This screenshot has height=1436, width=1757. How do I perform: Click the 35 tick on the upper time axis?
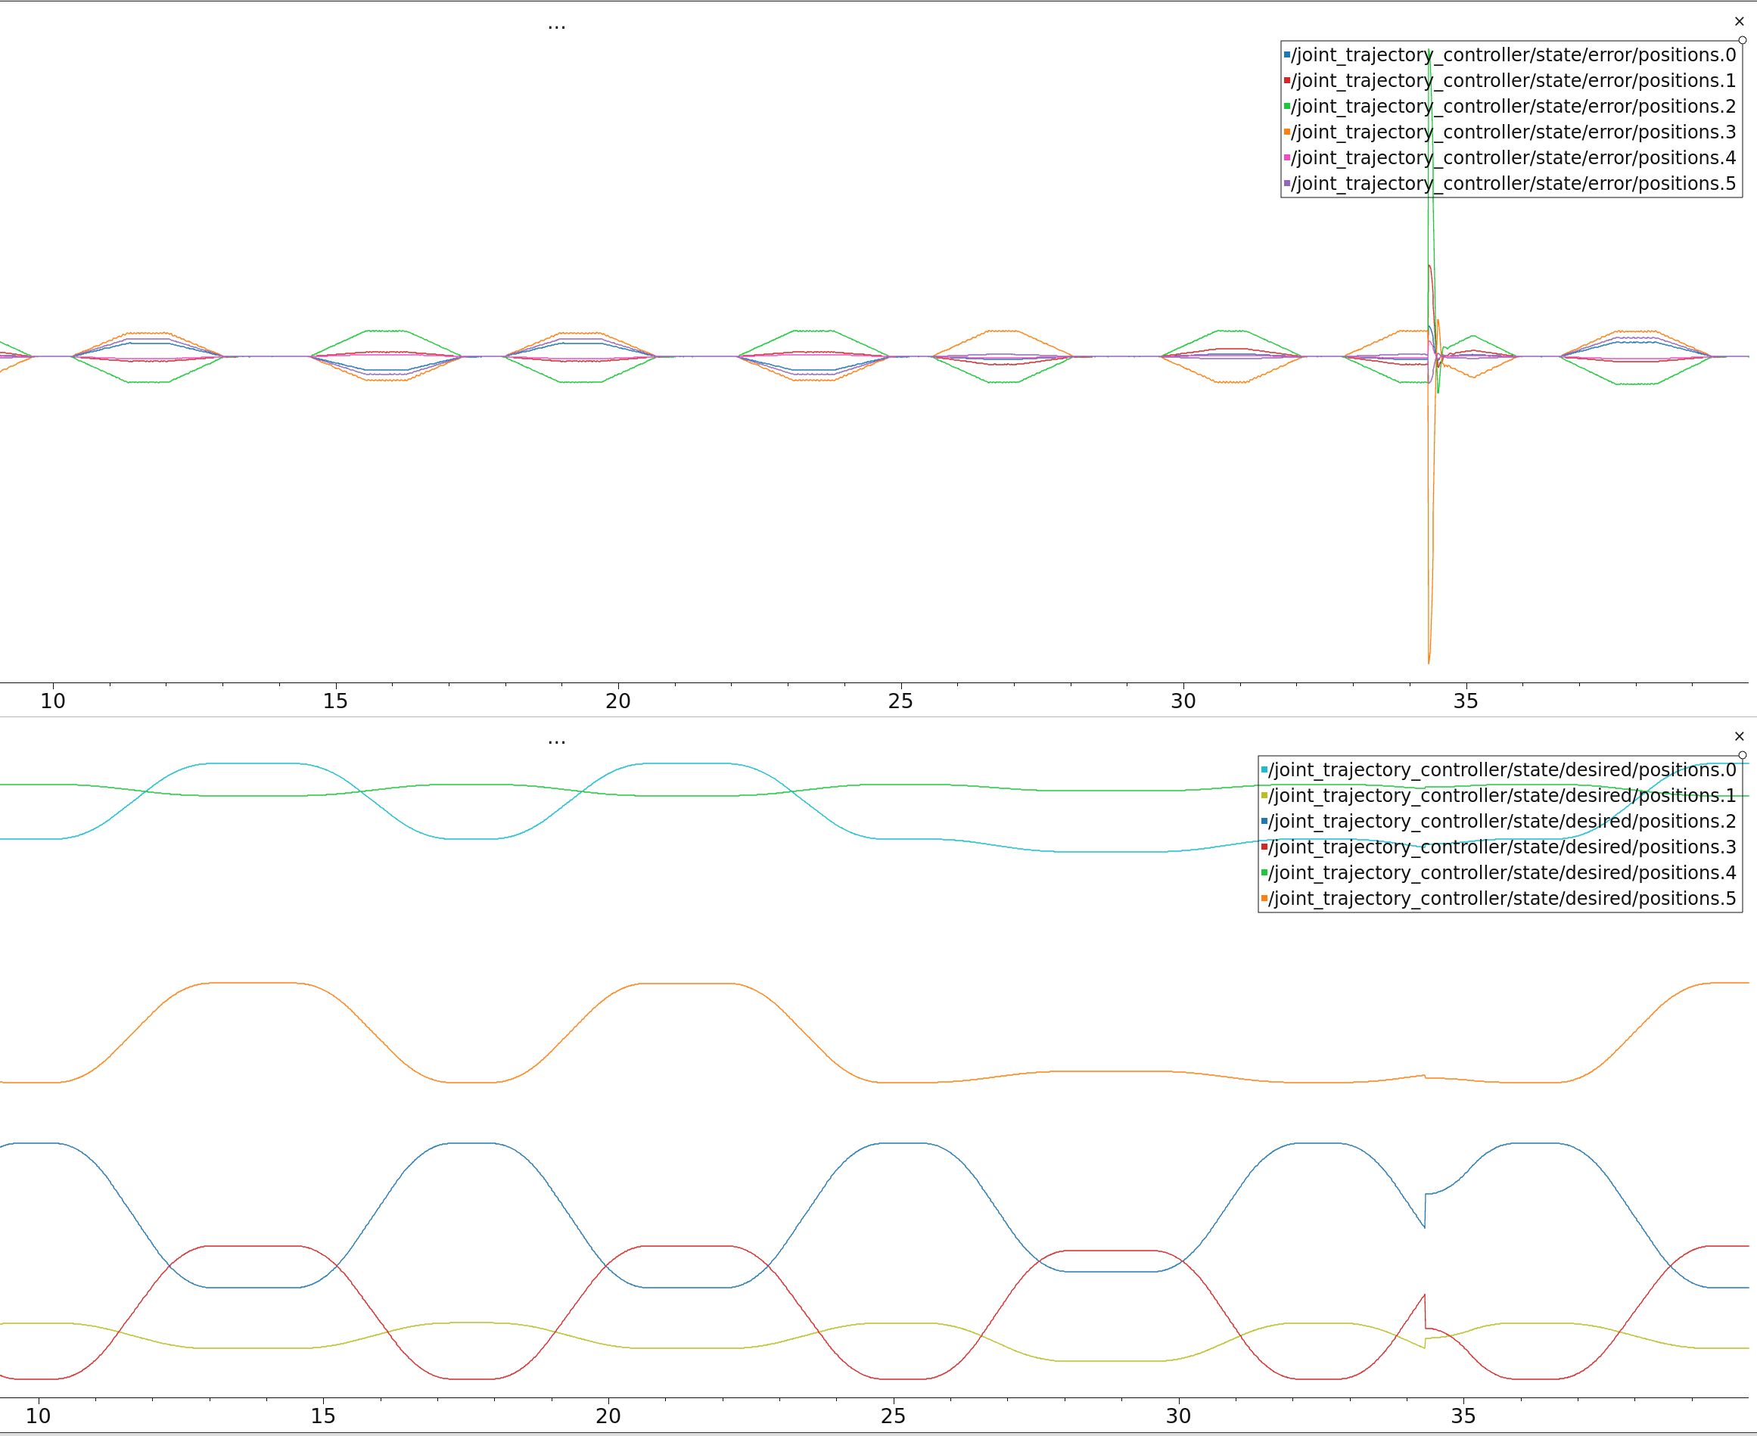1466,701
